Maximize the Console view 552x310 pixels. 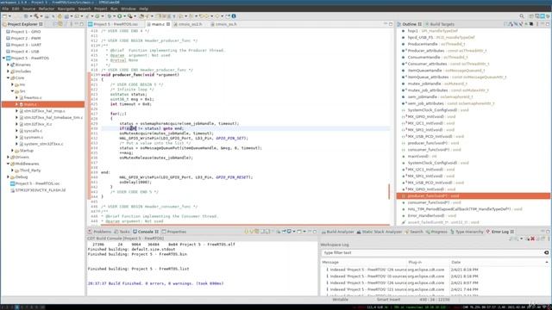tap(315, 232)
